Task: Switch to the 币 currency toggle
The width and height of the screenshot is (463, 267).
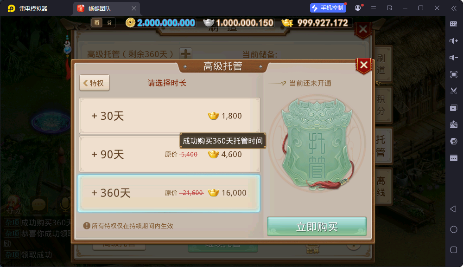Action: click(x=97, y=23)
